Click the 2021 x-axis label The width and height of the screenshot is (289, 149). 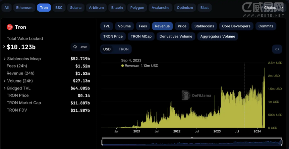136,131
